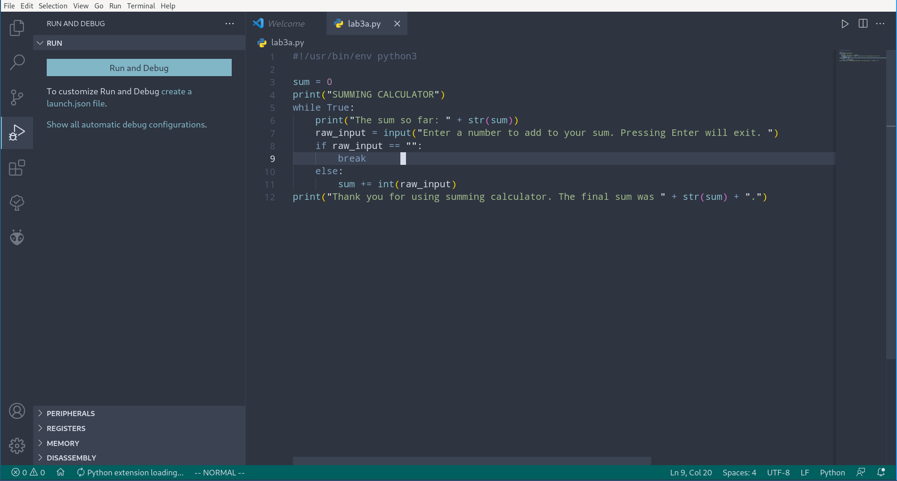Expand the PERIPHERALS section
897x481 pixels.
tap(71, 413)
